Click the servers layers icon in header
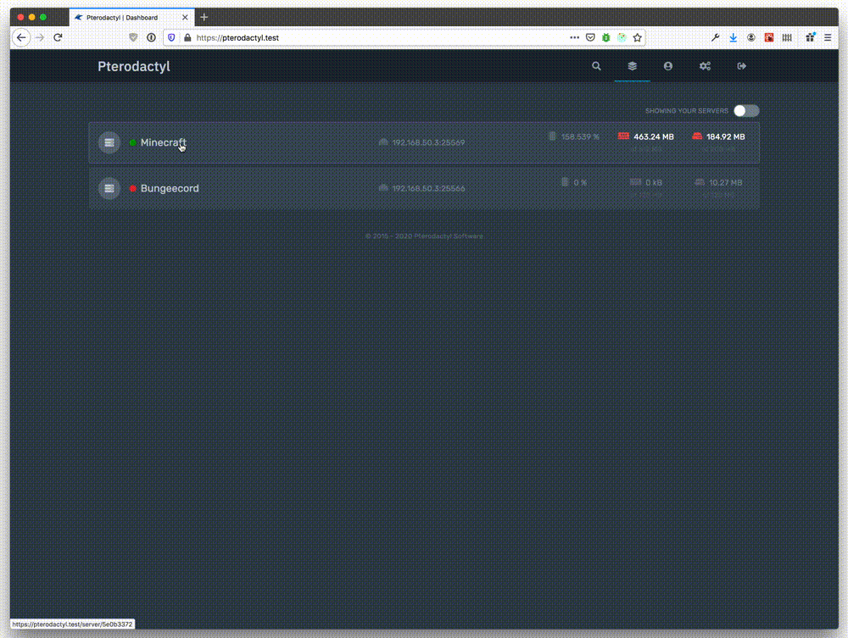The image size is (848, 638). [632, 66]
